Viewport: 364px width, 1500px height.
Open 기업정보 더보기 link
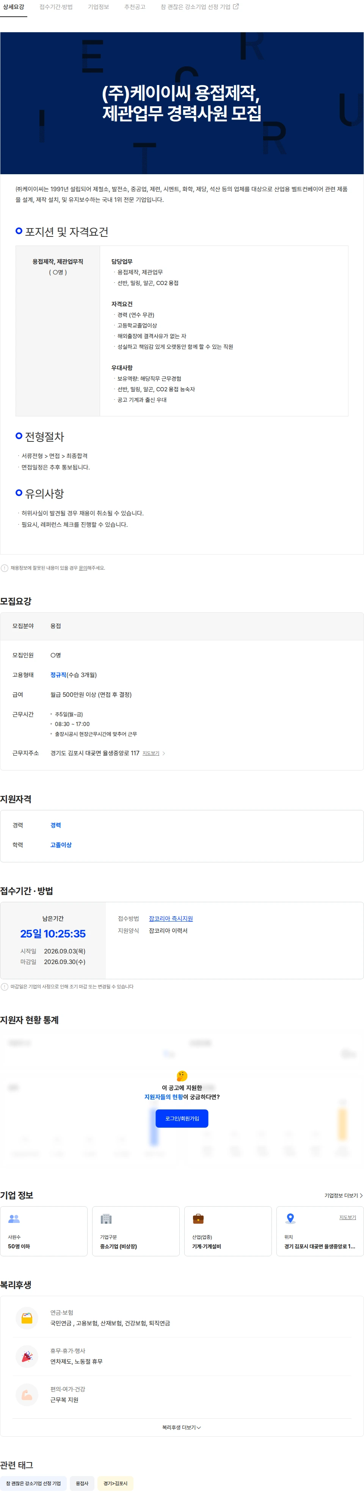point(343,1196)
